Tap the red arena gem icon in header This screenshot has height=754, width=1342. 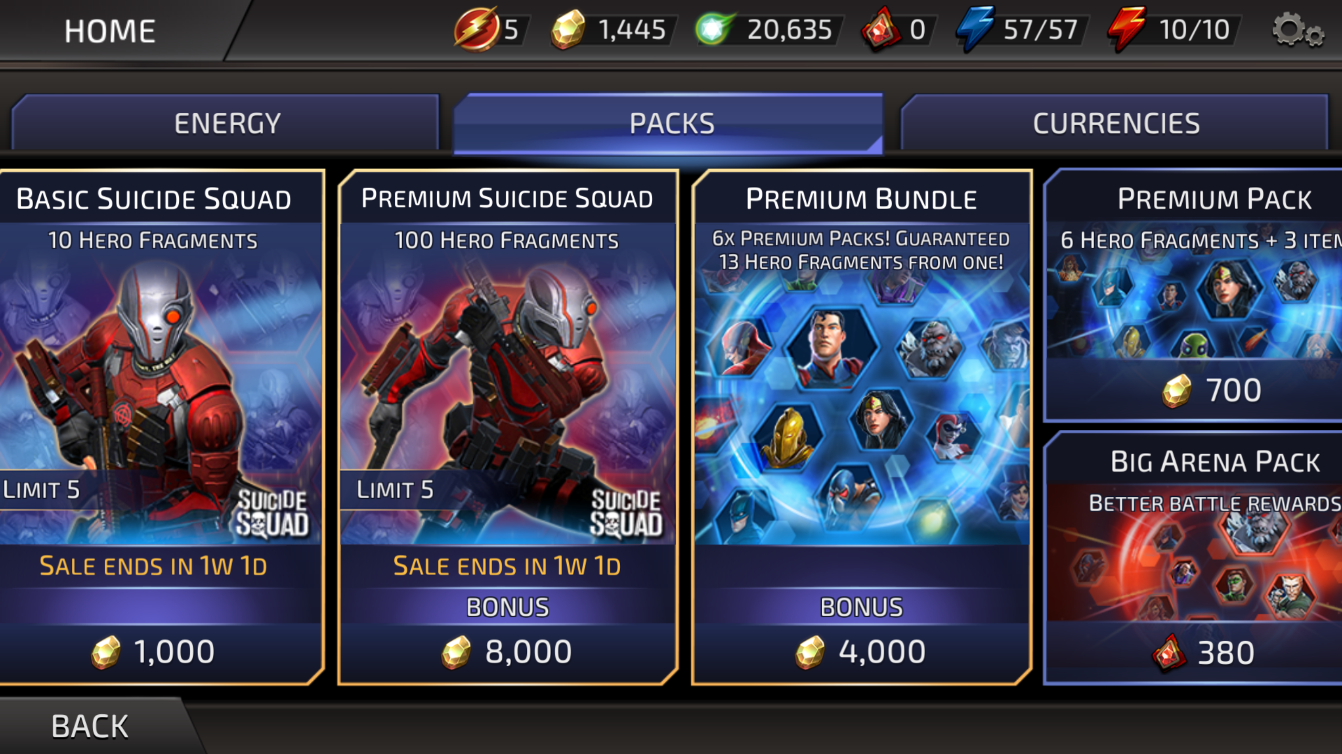point(882,29)
